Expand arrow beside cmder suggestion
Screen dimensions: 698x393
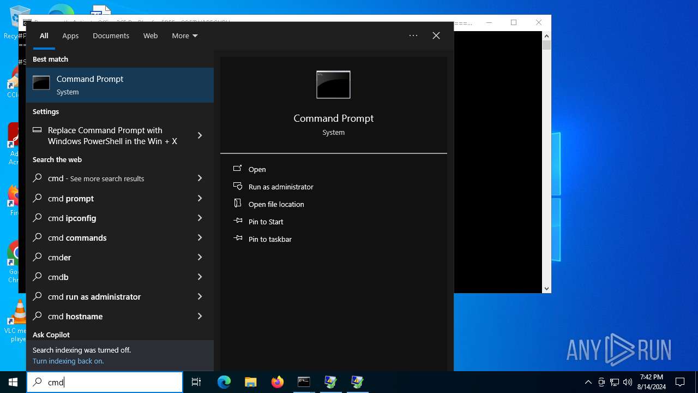(x=200, y=257)
